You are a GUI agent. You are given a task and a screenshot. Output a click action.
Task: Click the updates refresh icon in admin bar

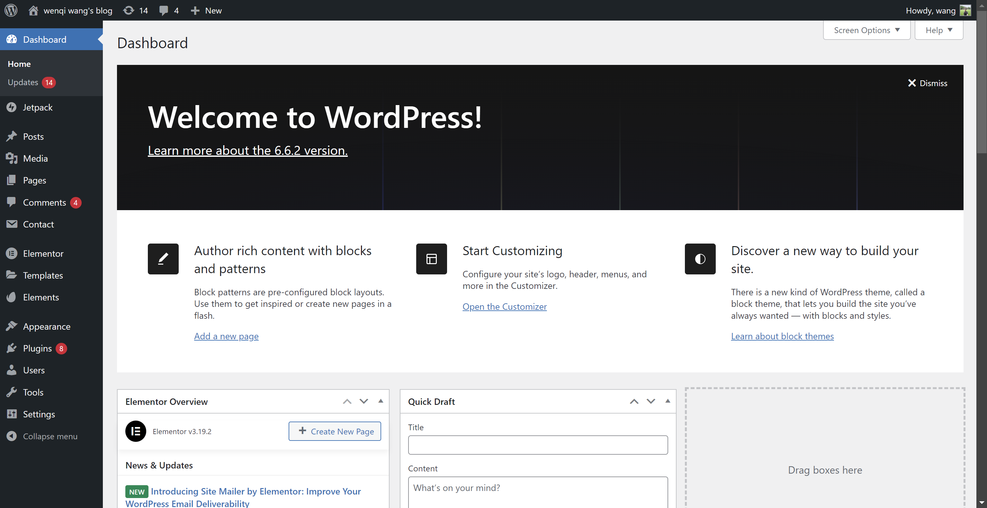click(129, 10)
